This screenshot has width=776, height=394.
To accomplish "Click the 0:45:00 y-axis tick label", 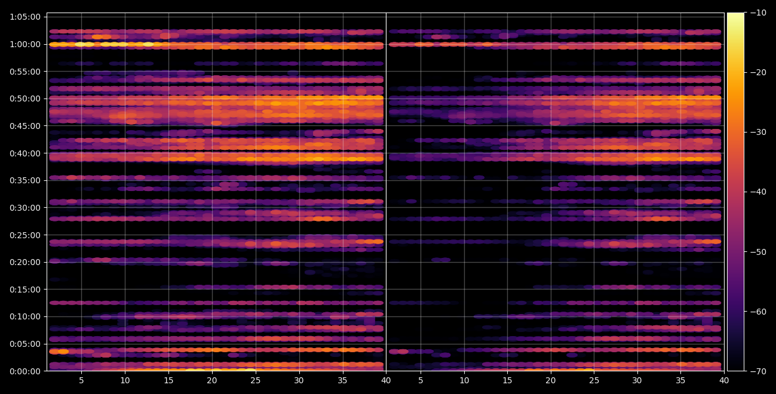I will [24, 126].
